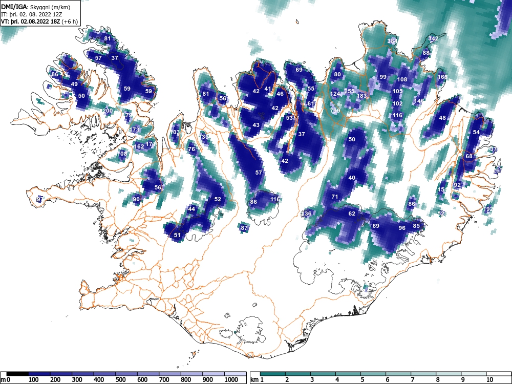The image size is (512, 384).
Task: Click the visibility value 136 on the map
Action: 307,214
